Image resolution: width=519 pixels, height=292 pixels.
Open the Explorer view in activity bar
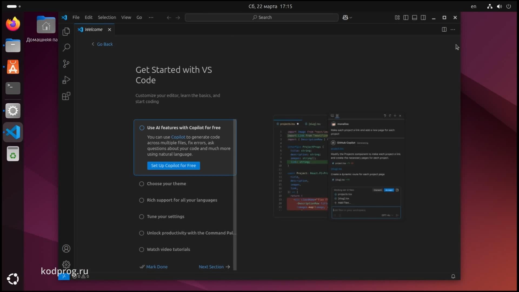pyautogui.click(x=66, y=32)
